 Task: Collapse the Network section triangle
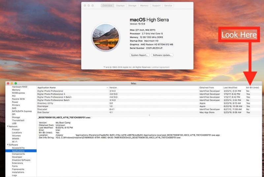[8, 126]
